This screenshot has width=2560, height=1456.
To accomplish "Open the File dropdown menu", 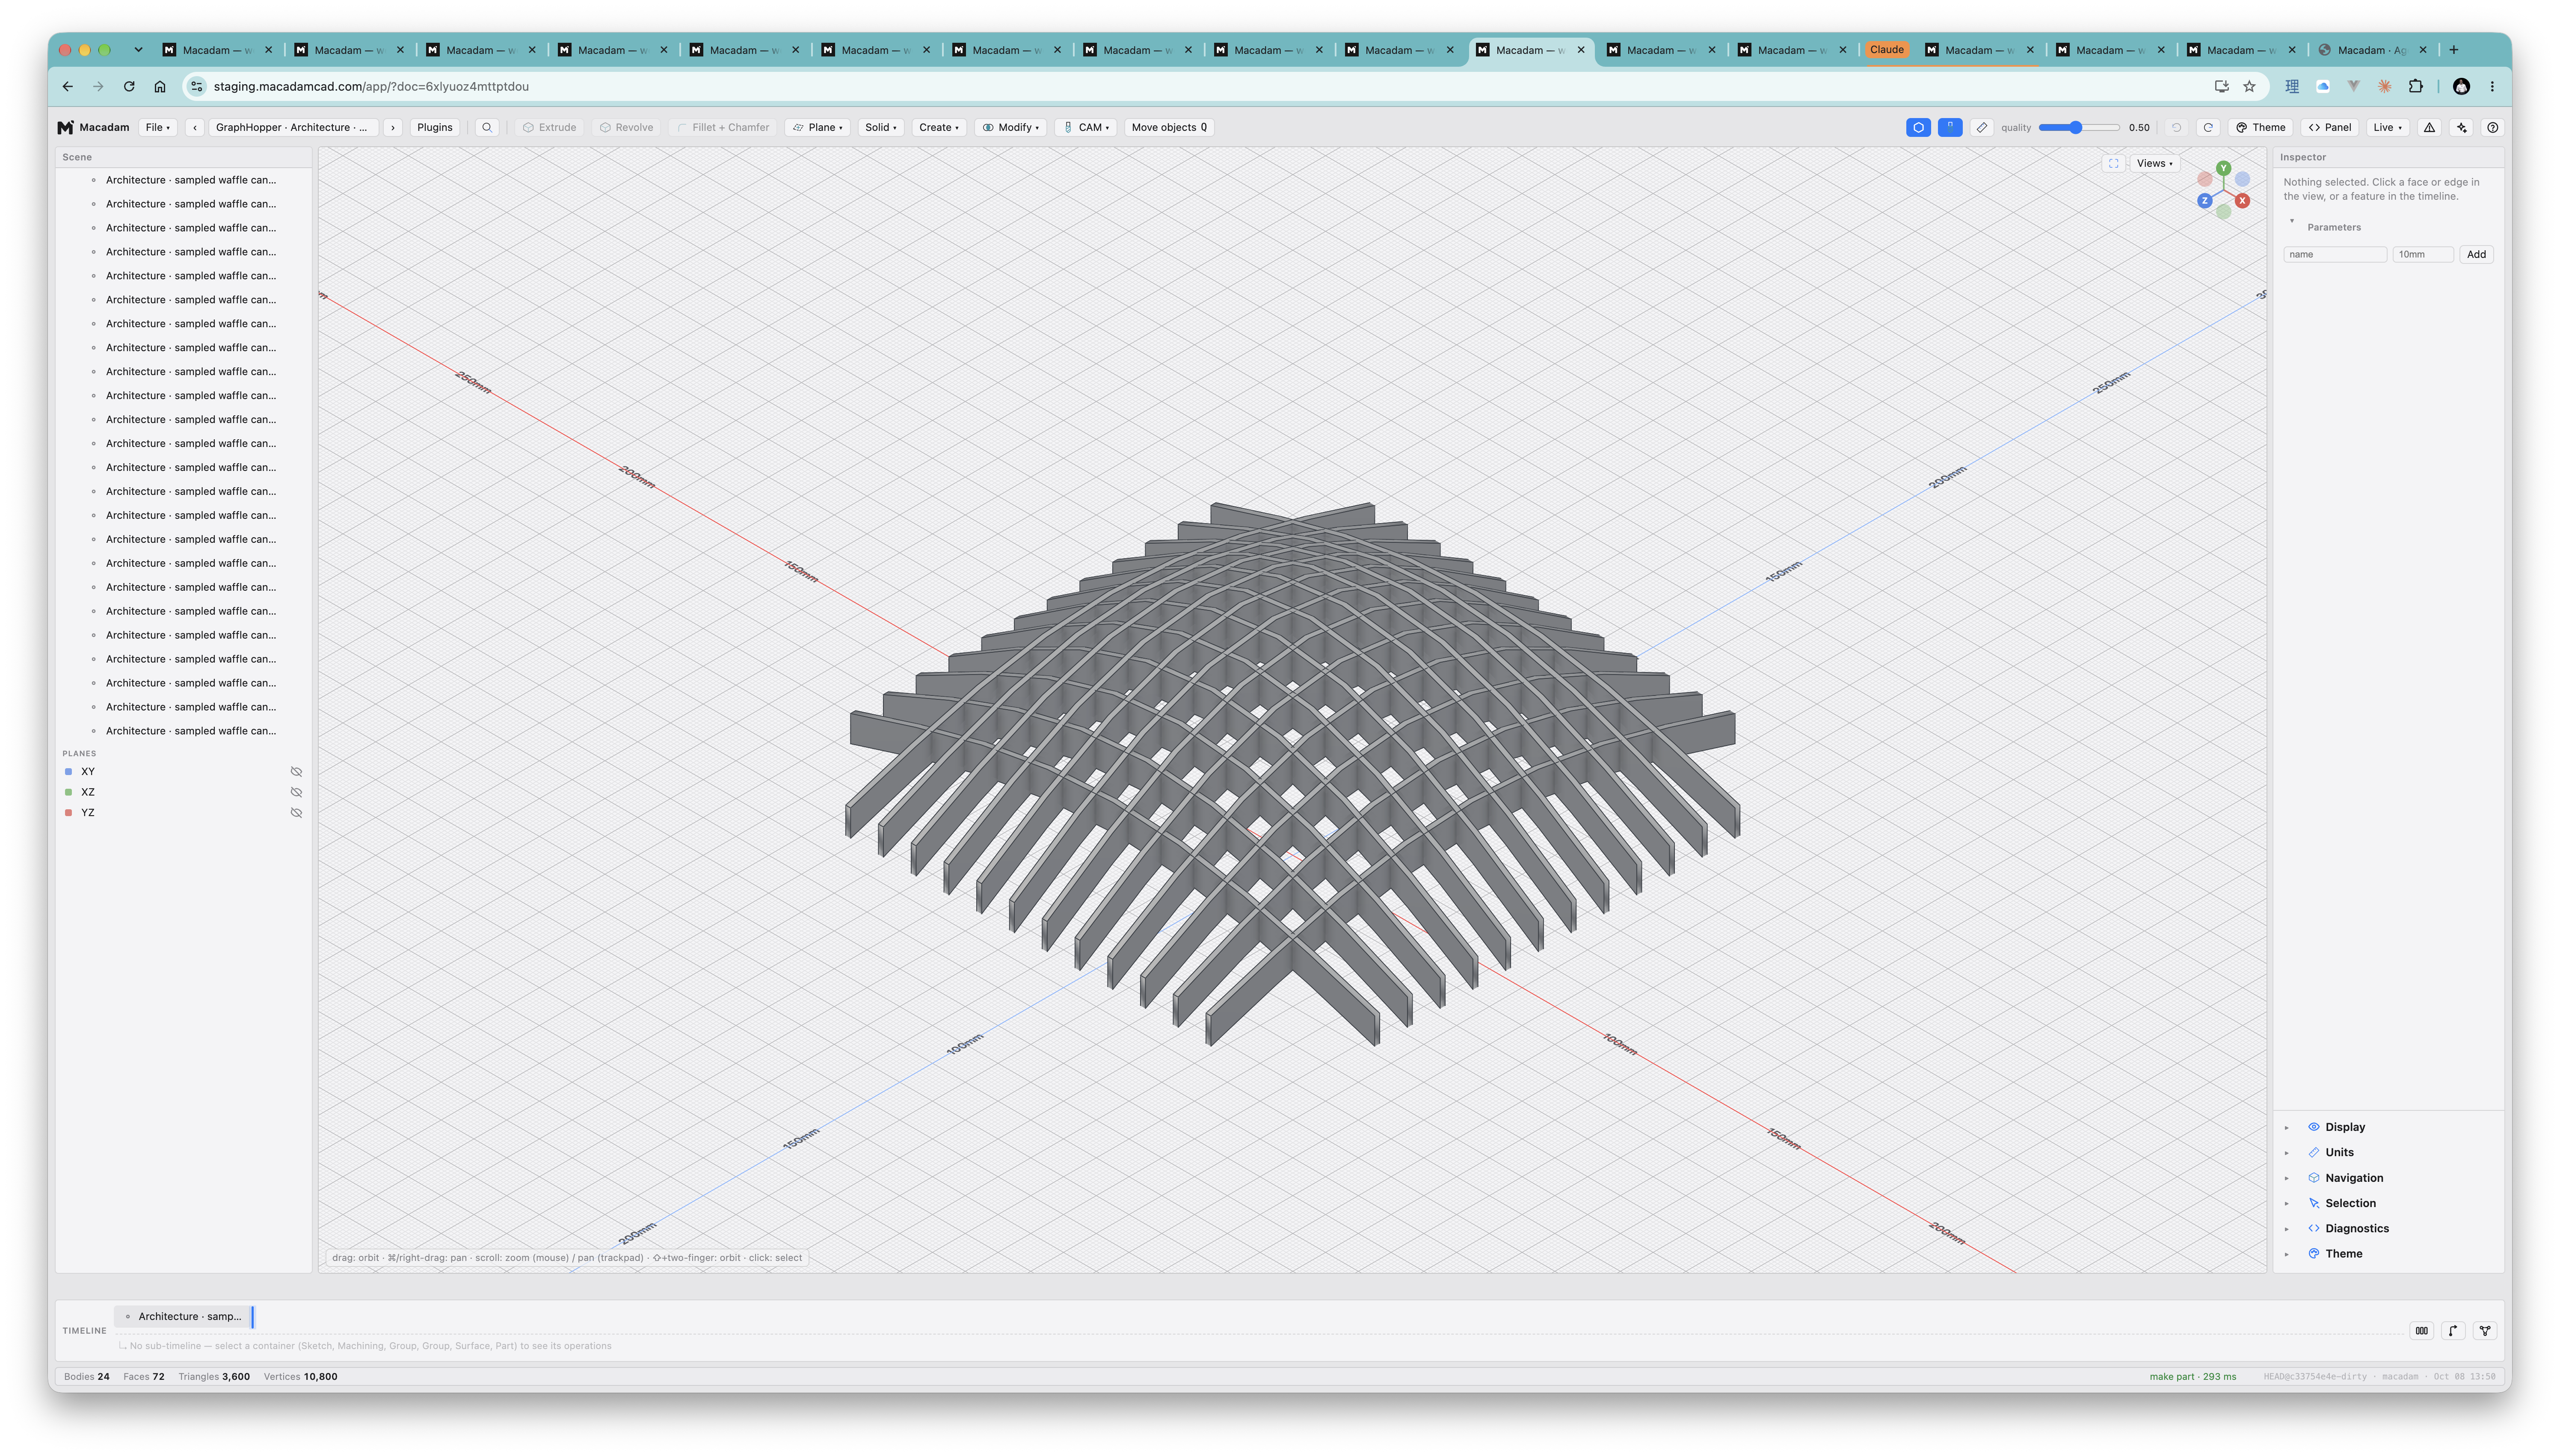I will [x=158, y=127].
